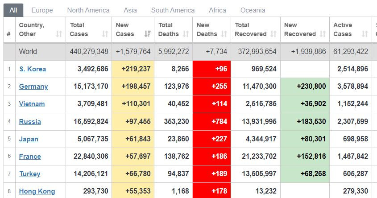Screen dimensions: 377x198
Task: Sort by Total Deaths arrows icon
Action: coord(186,34)
